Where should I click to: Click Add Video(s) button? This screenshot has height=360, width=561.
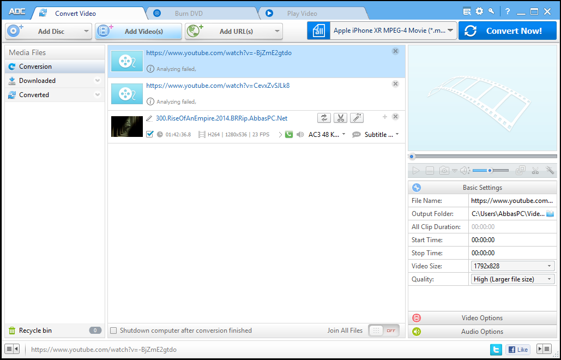[138, 31]
